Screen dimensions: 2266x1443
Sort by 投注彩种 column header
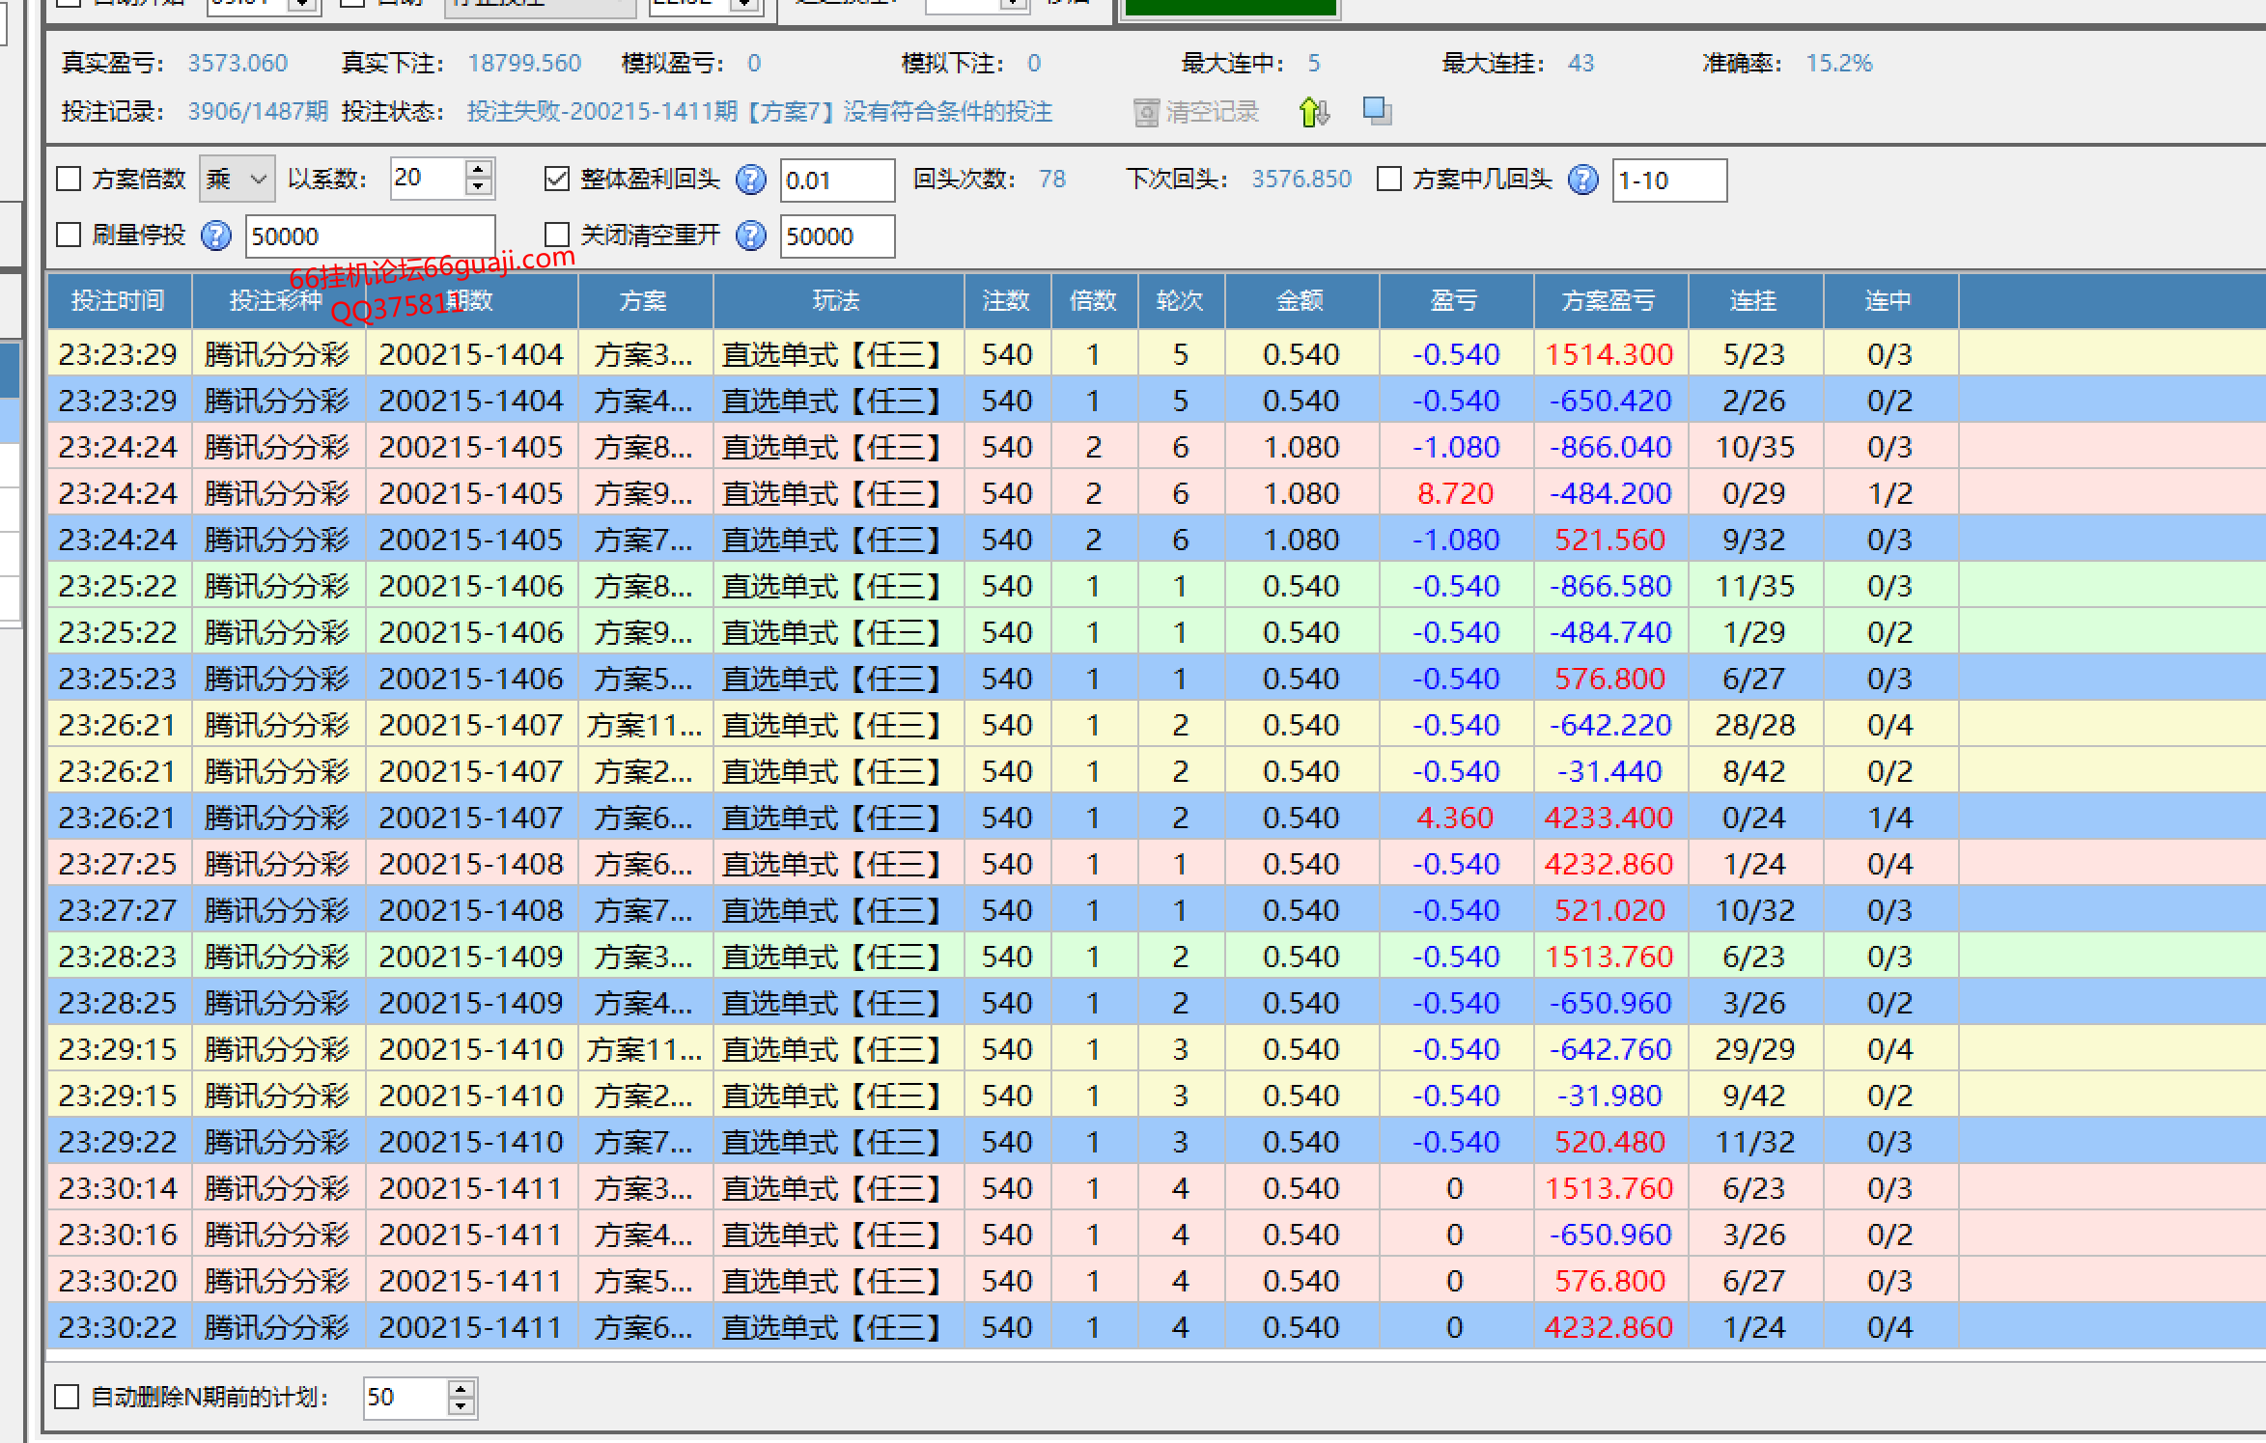coord(278,301)
